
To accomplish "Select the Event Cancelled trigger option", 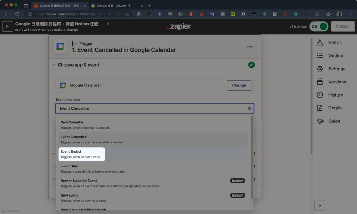I will 153,139.
